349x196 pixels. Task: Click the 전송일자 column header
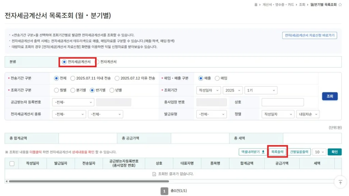point(89,164)
